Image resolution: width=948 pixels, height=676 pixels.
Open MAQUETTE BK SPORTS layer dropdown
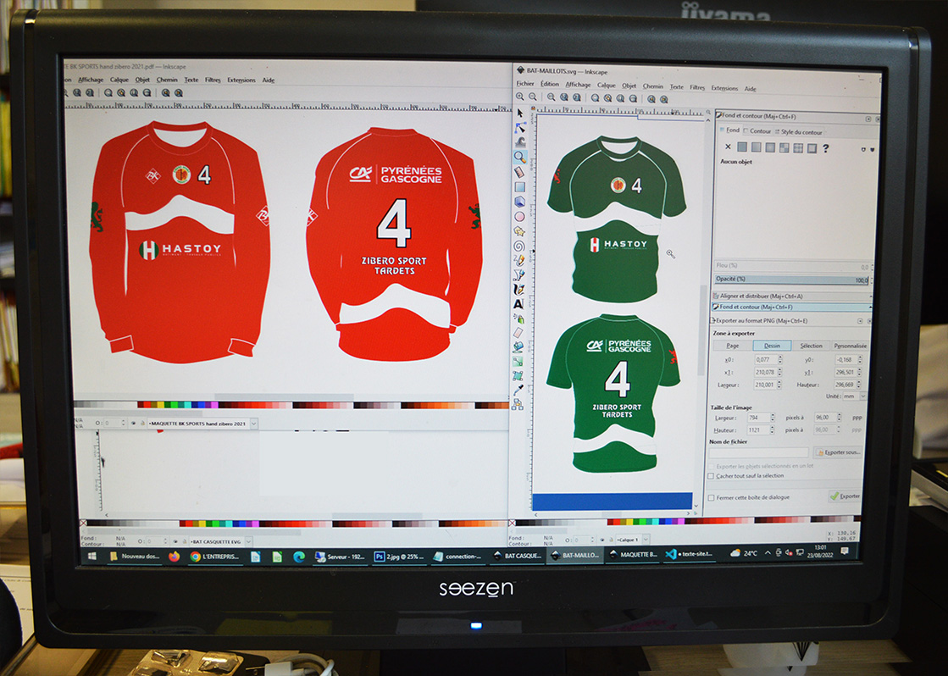254,424
